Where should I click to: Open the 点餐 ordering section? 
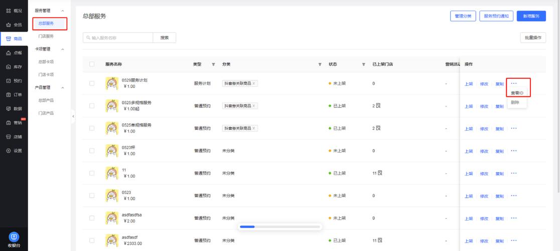14,53
